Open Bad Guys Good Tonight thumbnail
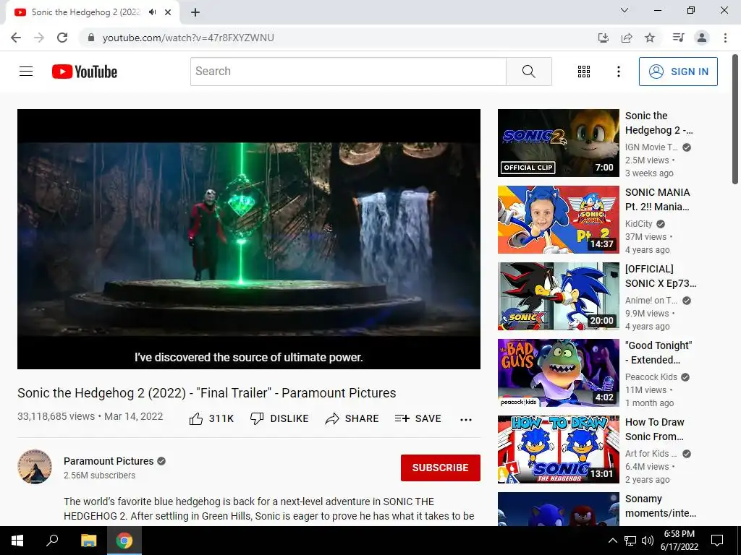Image resolution: width=741 pixels, height=555 pixels. click(x=558, y=372)
